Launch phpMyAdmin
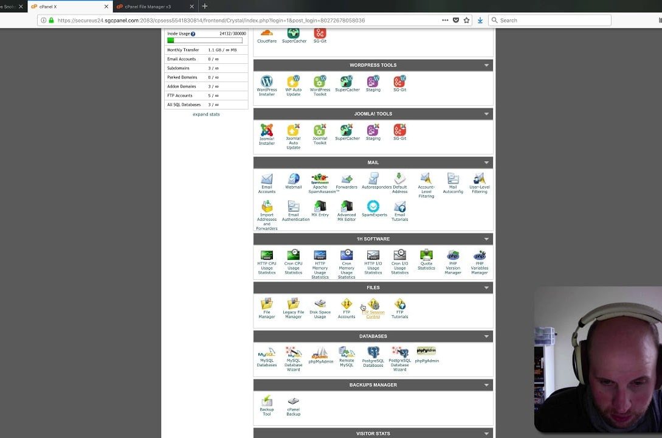The image size is (662, 438). pos(320,355)
